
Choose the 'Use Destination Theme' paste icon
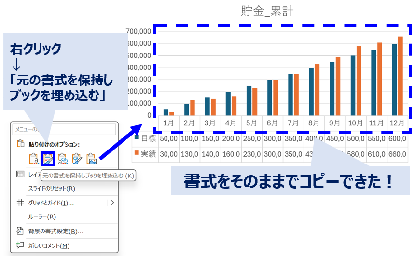pyautogui.click(x=34, y=159)
